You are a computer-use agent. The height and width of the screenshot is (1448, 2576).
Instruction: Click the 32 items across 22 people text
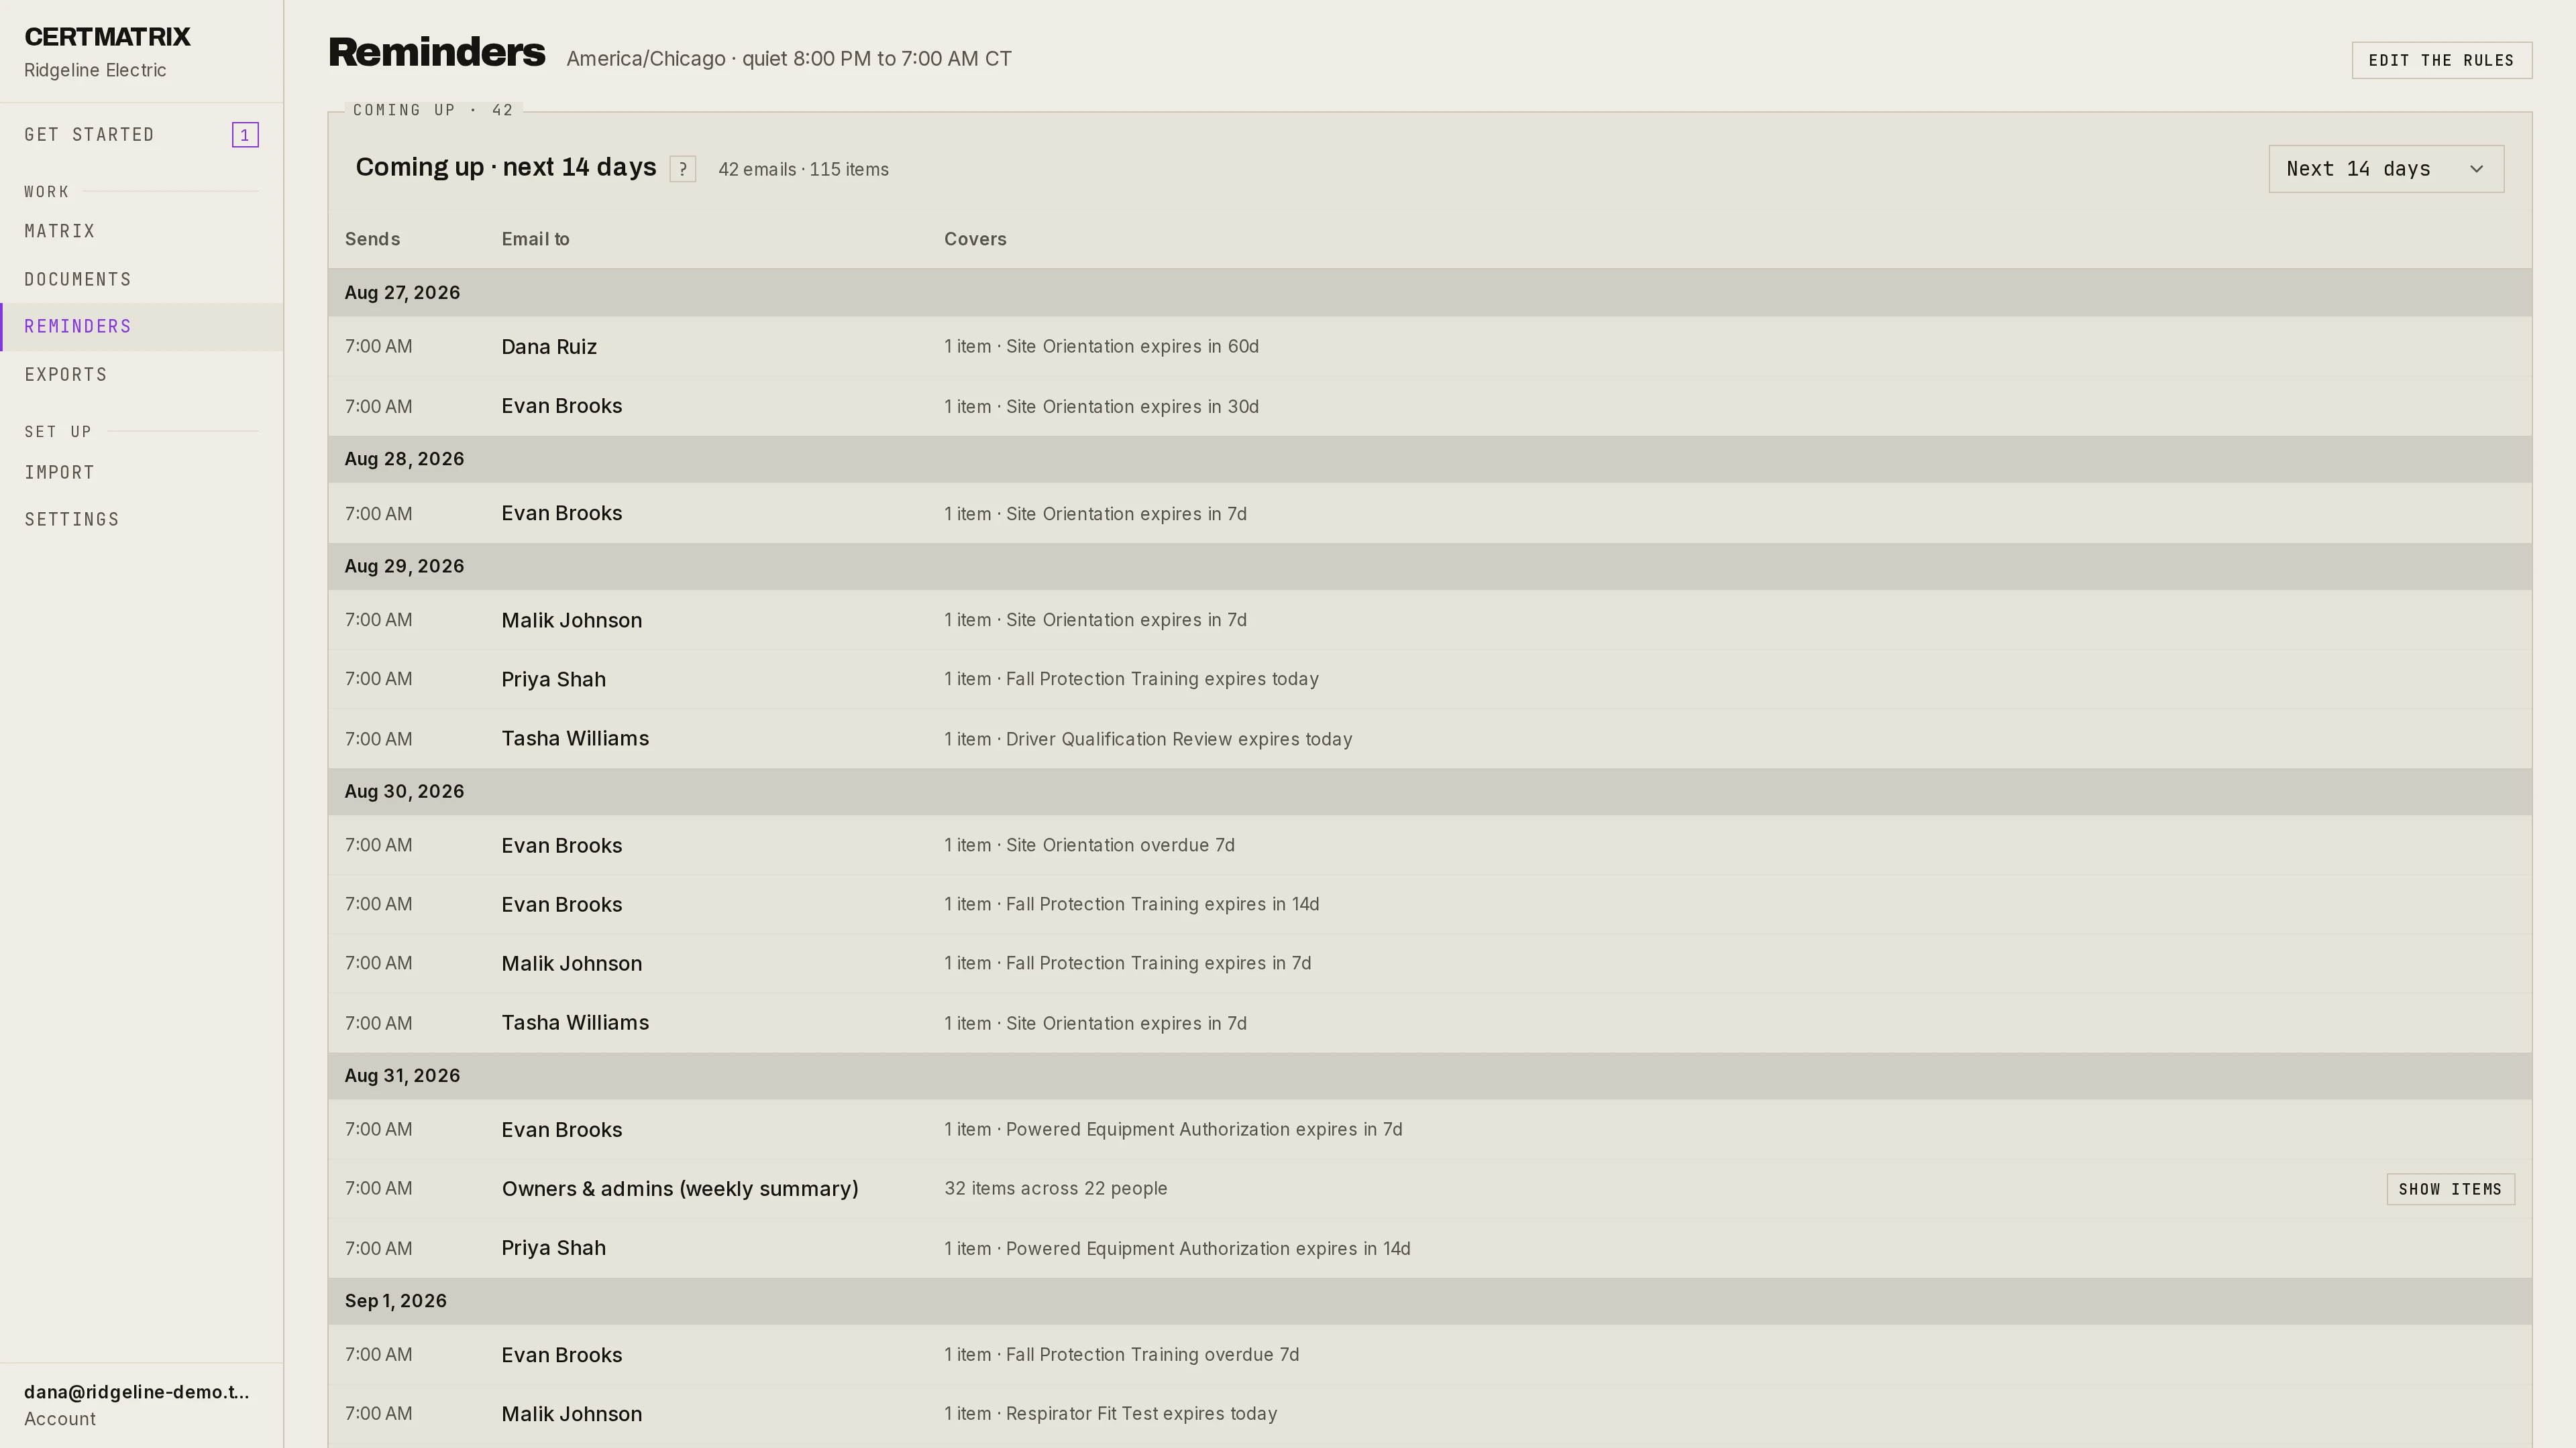(x=1056, y=1189)
